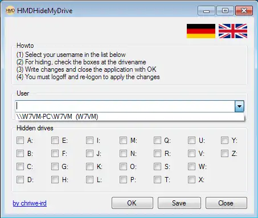Hide the M: drive checkbox

[x=123, y=141]
